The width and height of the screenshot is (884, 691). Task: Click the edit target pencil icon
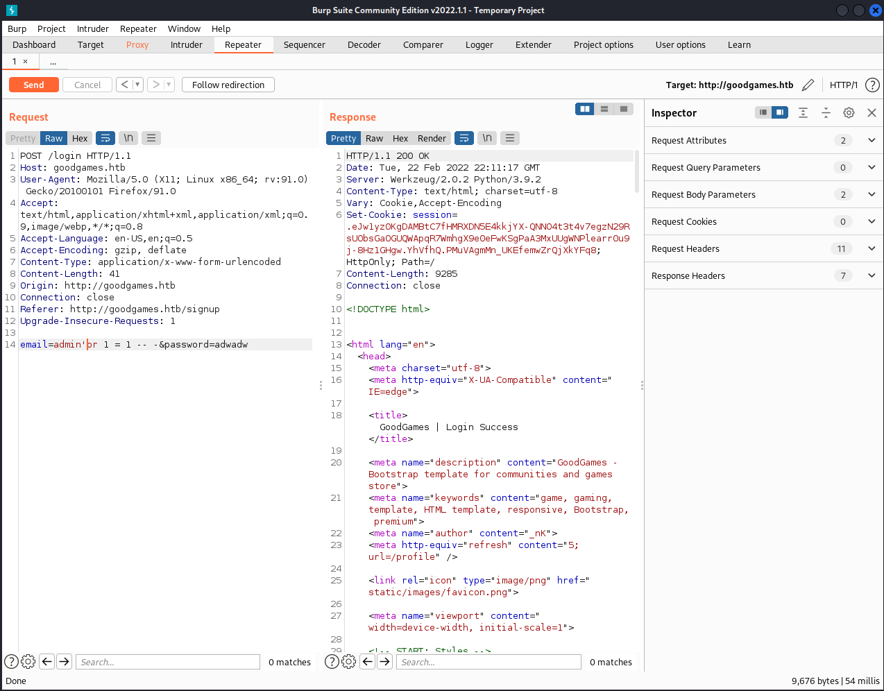pos(808,85)
